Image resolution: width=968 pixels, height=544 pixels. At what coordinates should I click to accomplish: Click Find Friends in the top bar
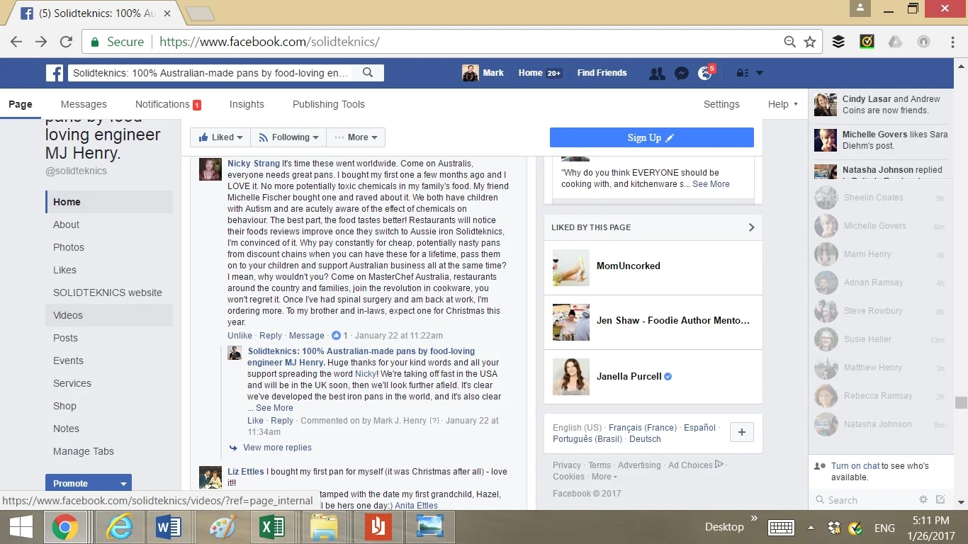pos(602,73)
